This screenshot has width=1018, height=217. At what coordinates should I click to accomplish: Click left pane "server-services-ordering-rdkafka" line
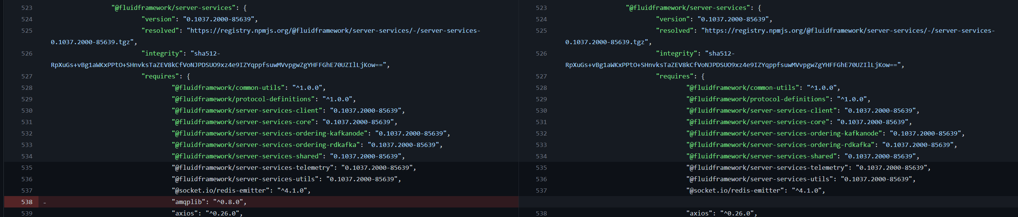pos(307,145)
